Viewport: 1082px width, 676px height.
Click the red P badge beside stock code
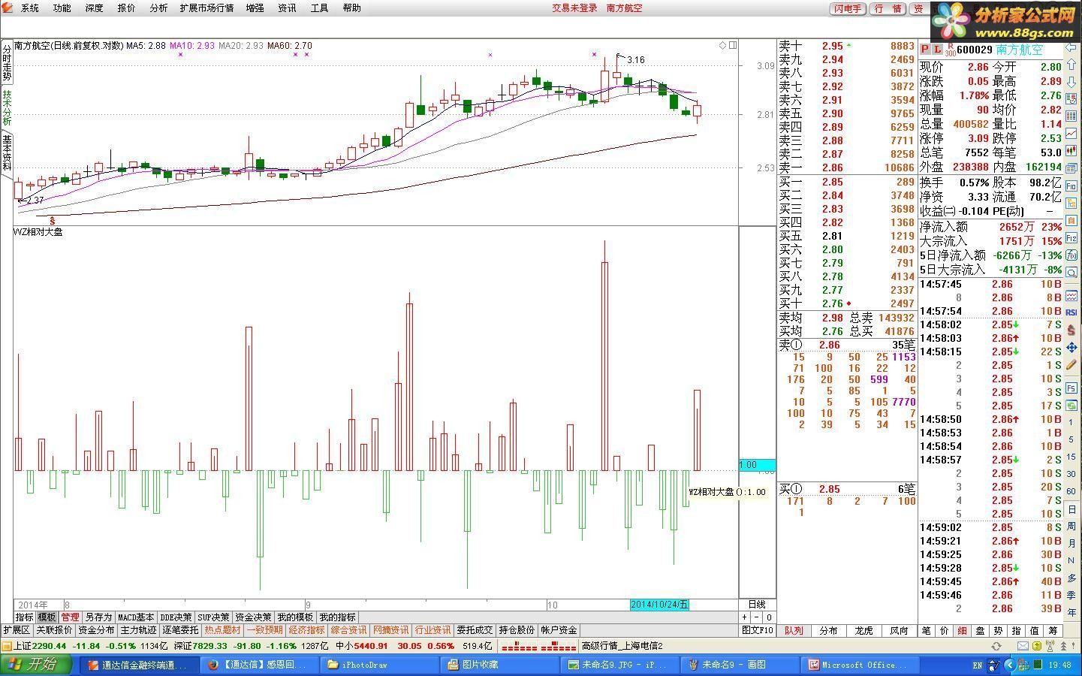point(925,50)
